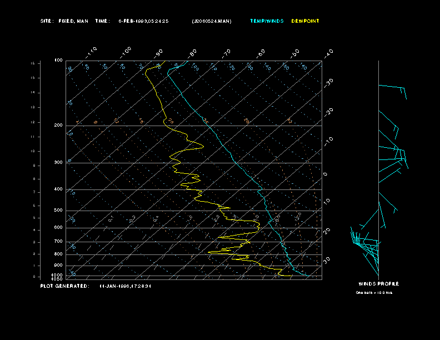Image resolution: width=440 pixels, height=340 pixels.
Task: Click the -70 temperature axis label
Action: coord(226,53)
